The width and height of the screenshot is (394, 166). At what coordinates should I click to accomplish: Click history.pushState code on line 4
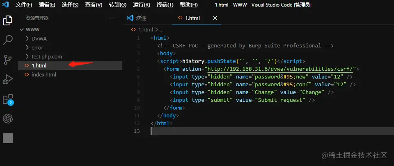click(229, 61)
